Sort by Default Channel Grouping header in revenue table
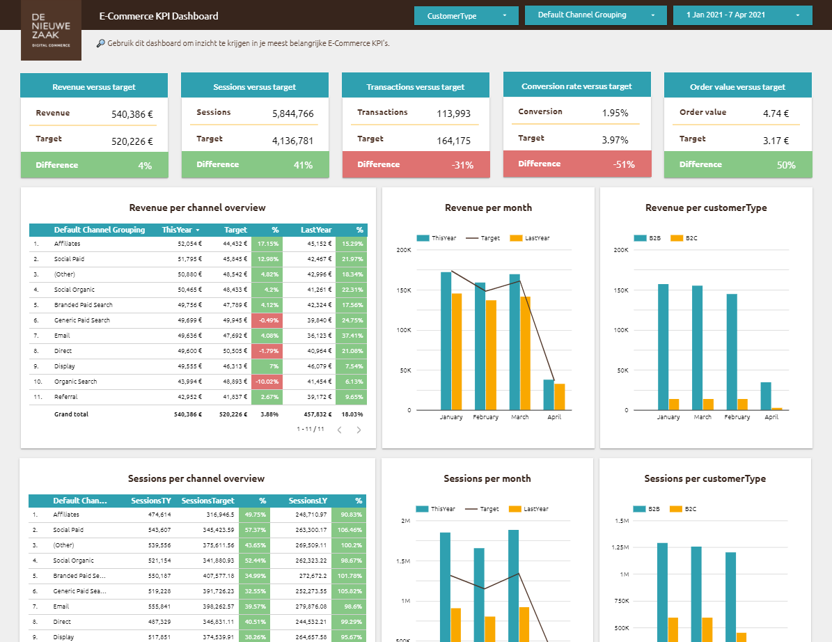The image size is (832, 642). coord(100,230)
